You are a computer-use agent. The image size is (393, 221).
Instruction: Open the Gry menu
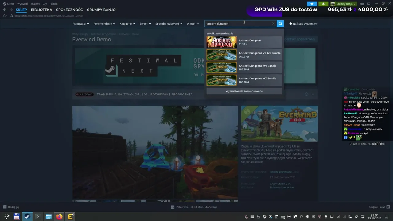point(45,4)
